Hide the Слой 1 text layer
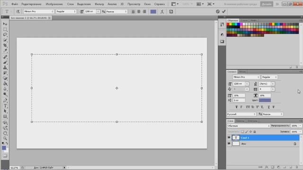303x170 pixels. coord(229,137)
